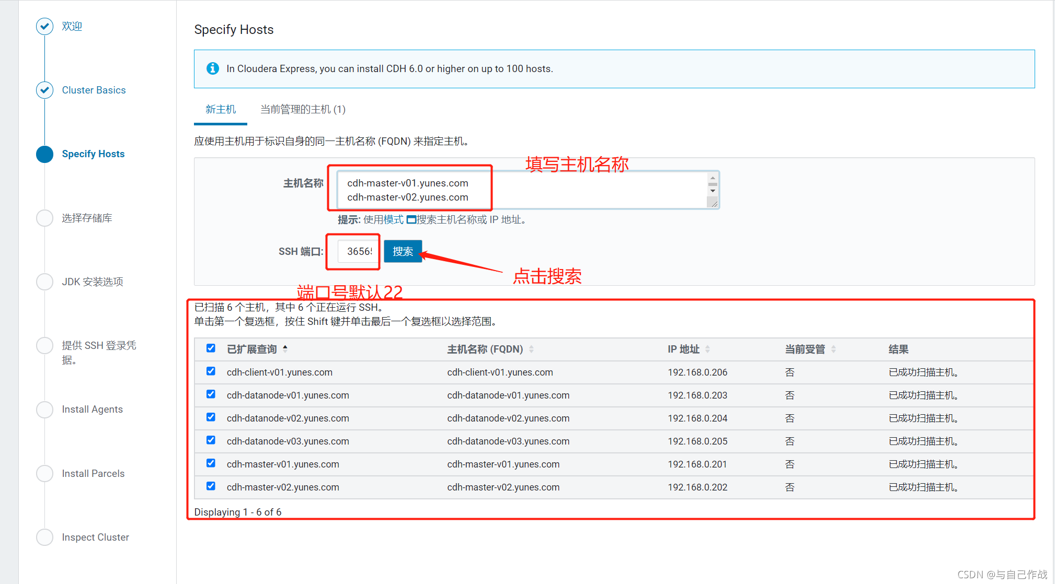Click sort arrows on IP address column
1055x584 pixels.
tap(707, 349)
